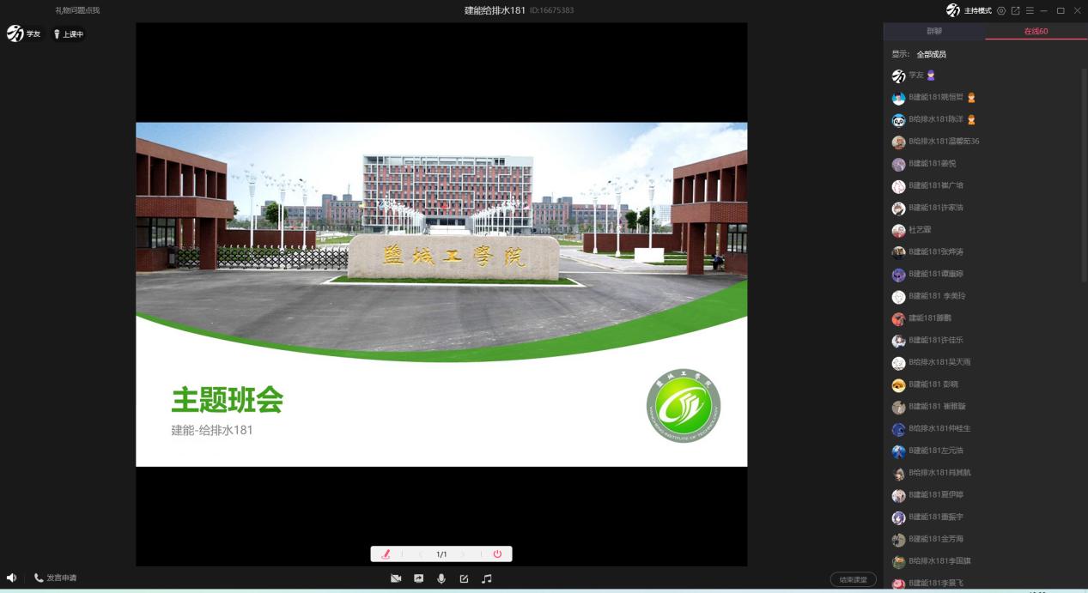Click the pop-out window icon

tap(1016, 10)
